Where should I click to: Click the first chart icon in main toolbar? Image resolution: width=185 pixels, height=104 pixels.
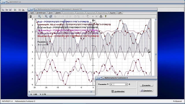(x=3, y=10)
